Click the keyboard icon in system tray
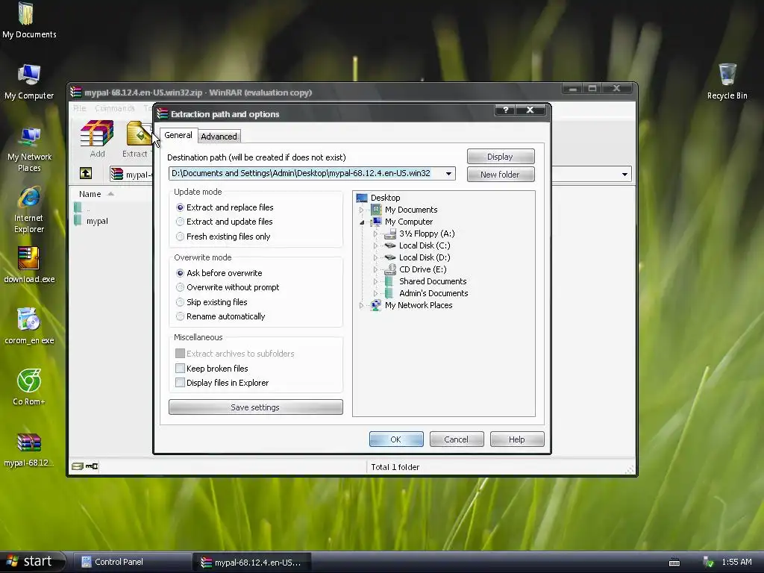764x573 pixels. click(x=674, y=563)
